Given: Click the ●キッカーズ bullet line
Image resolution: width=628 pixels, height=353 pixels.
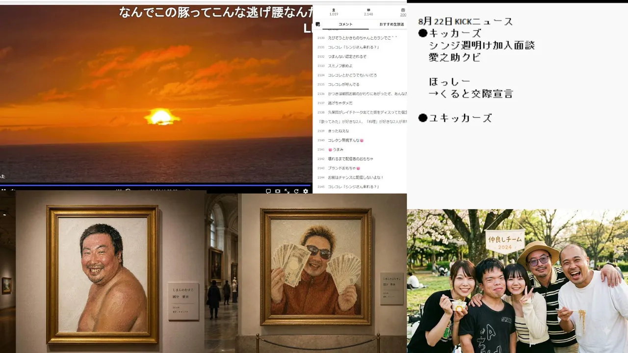Looking at the screenshot, I should click(450, 33).
